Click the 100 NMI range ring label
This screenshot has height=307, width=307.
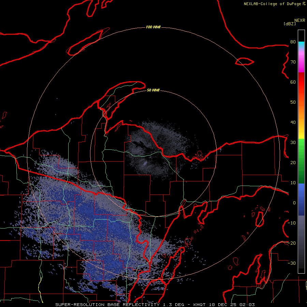[x=153, y=27]
